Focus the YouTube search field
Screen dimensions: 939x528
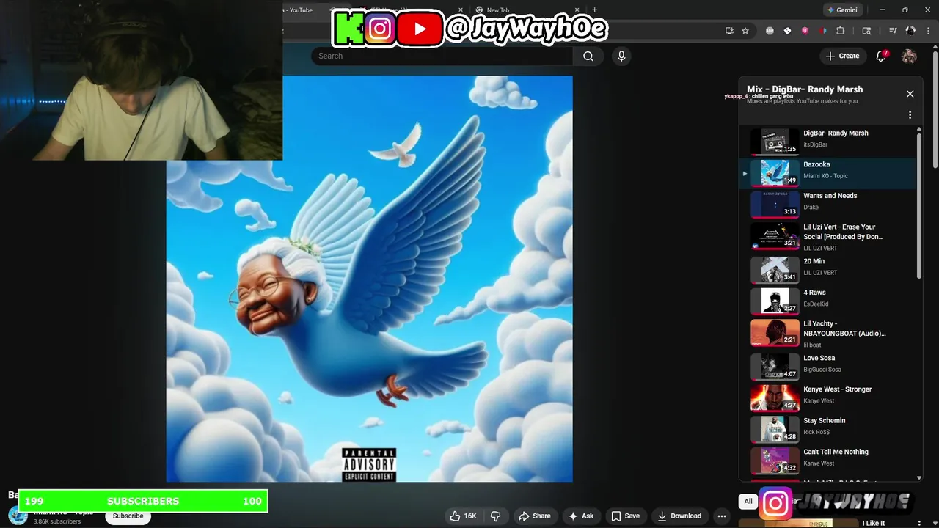pyautogui.click(x=442, y=56)
